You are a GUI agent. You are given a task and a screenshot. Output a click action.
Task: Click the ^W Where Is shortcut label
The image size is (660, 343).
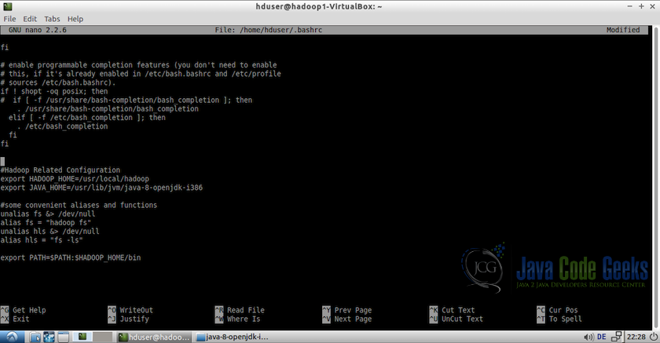[x=238, y=319]
